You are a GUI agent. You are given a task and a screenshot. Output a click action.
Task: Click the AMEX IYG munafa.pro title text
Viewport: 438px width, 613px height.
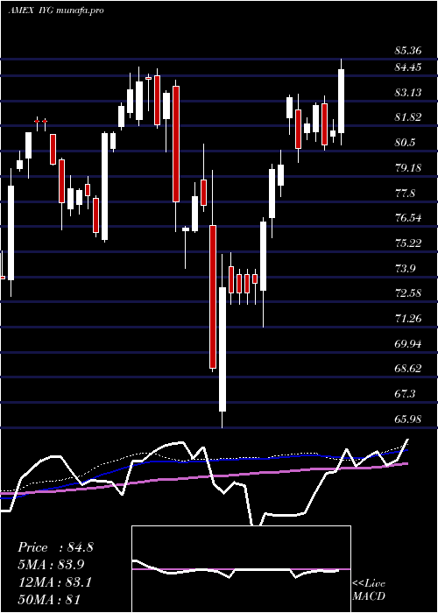56,11
